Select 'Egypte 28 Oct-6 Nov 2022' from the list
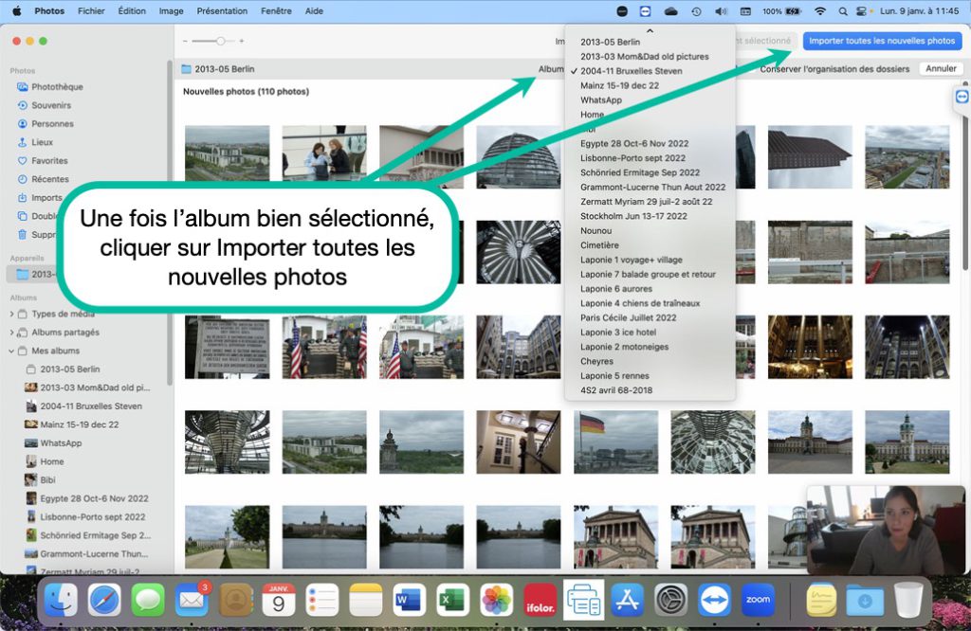971x631 pixels. point(633,144)
